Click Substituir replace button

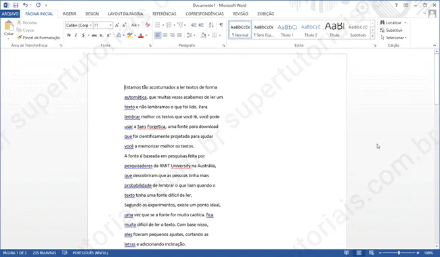click(391, 30)
